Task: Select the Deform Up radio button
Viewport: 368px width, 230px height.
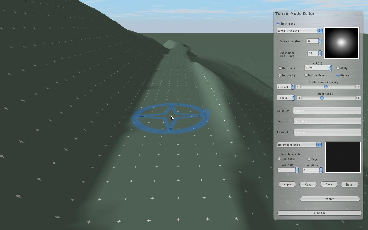Action: [280, 75]
